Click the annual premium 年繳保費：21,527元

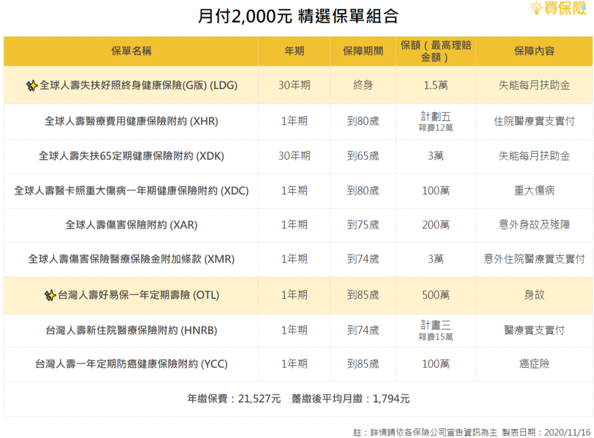click(234, 399)
